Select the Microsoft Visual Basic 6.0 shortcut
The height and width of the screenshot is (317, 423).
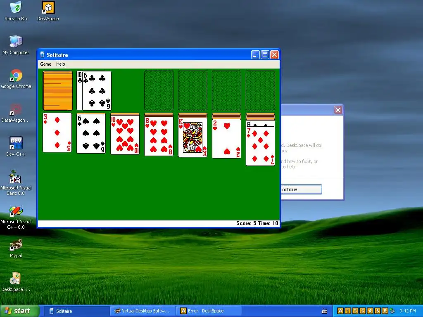pyautogui.click(x=16, y=183)
